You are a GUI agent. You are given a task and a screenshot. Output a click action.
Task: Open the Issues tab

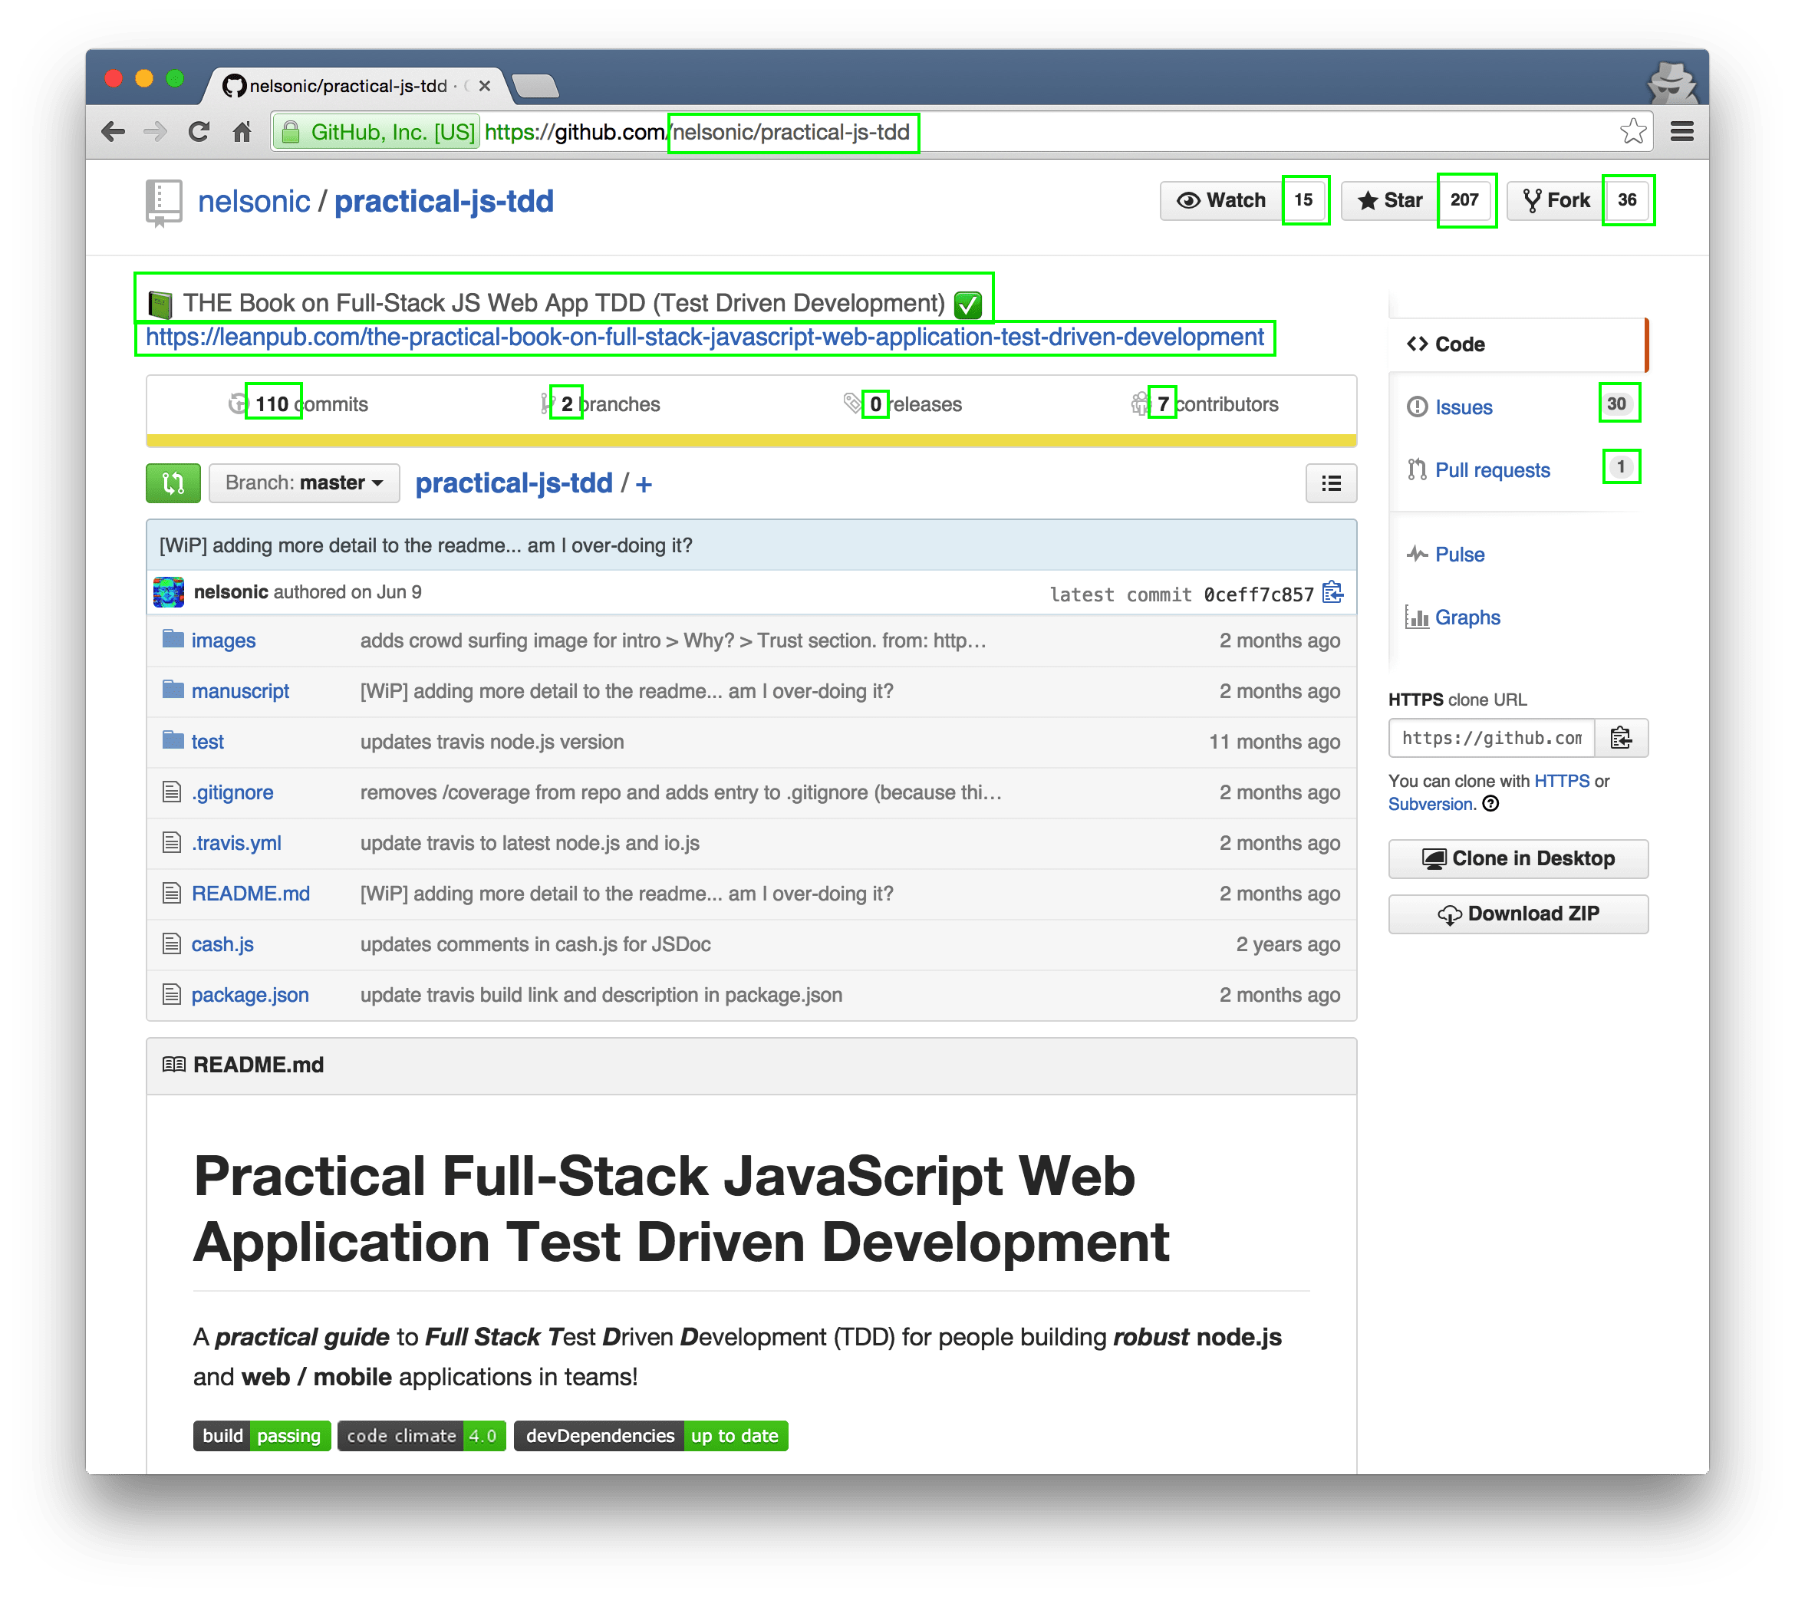tap(1463, 407)
